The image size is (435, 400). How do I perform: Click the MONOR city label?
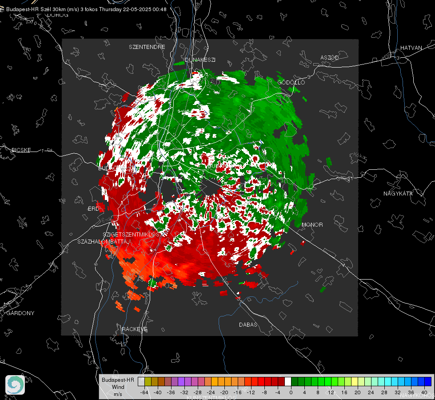(x=312, y=224)
